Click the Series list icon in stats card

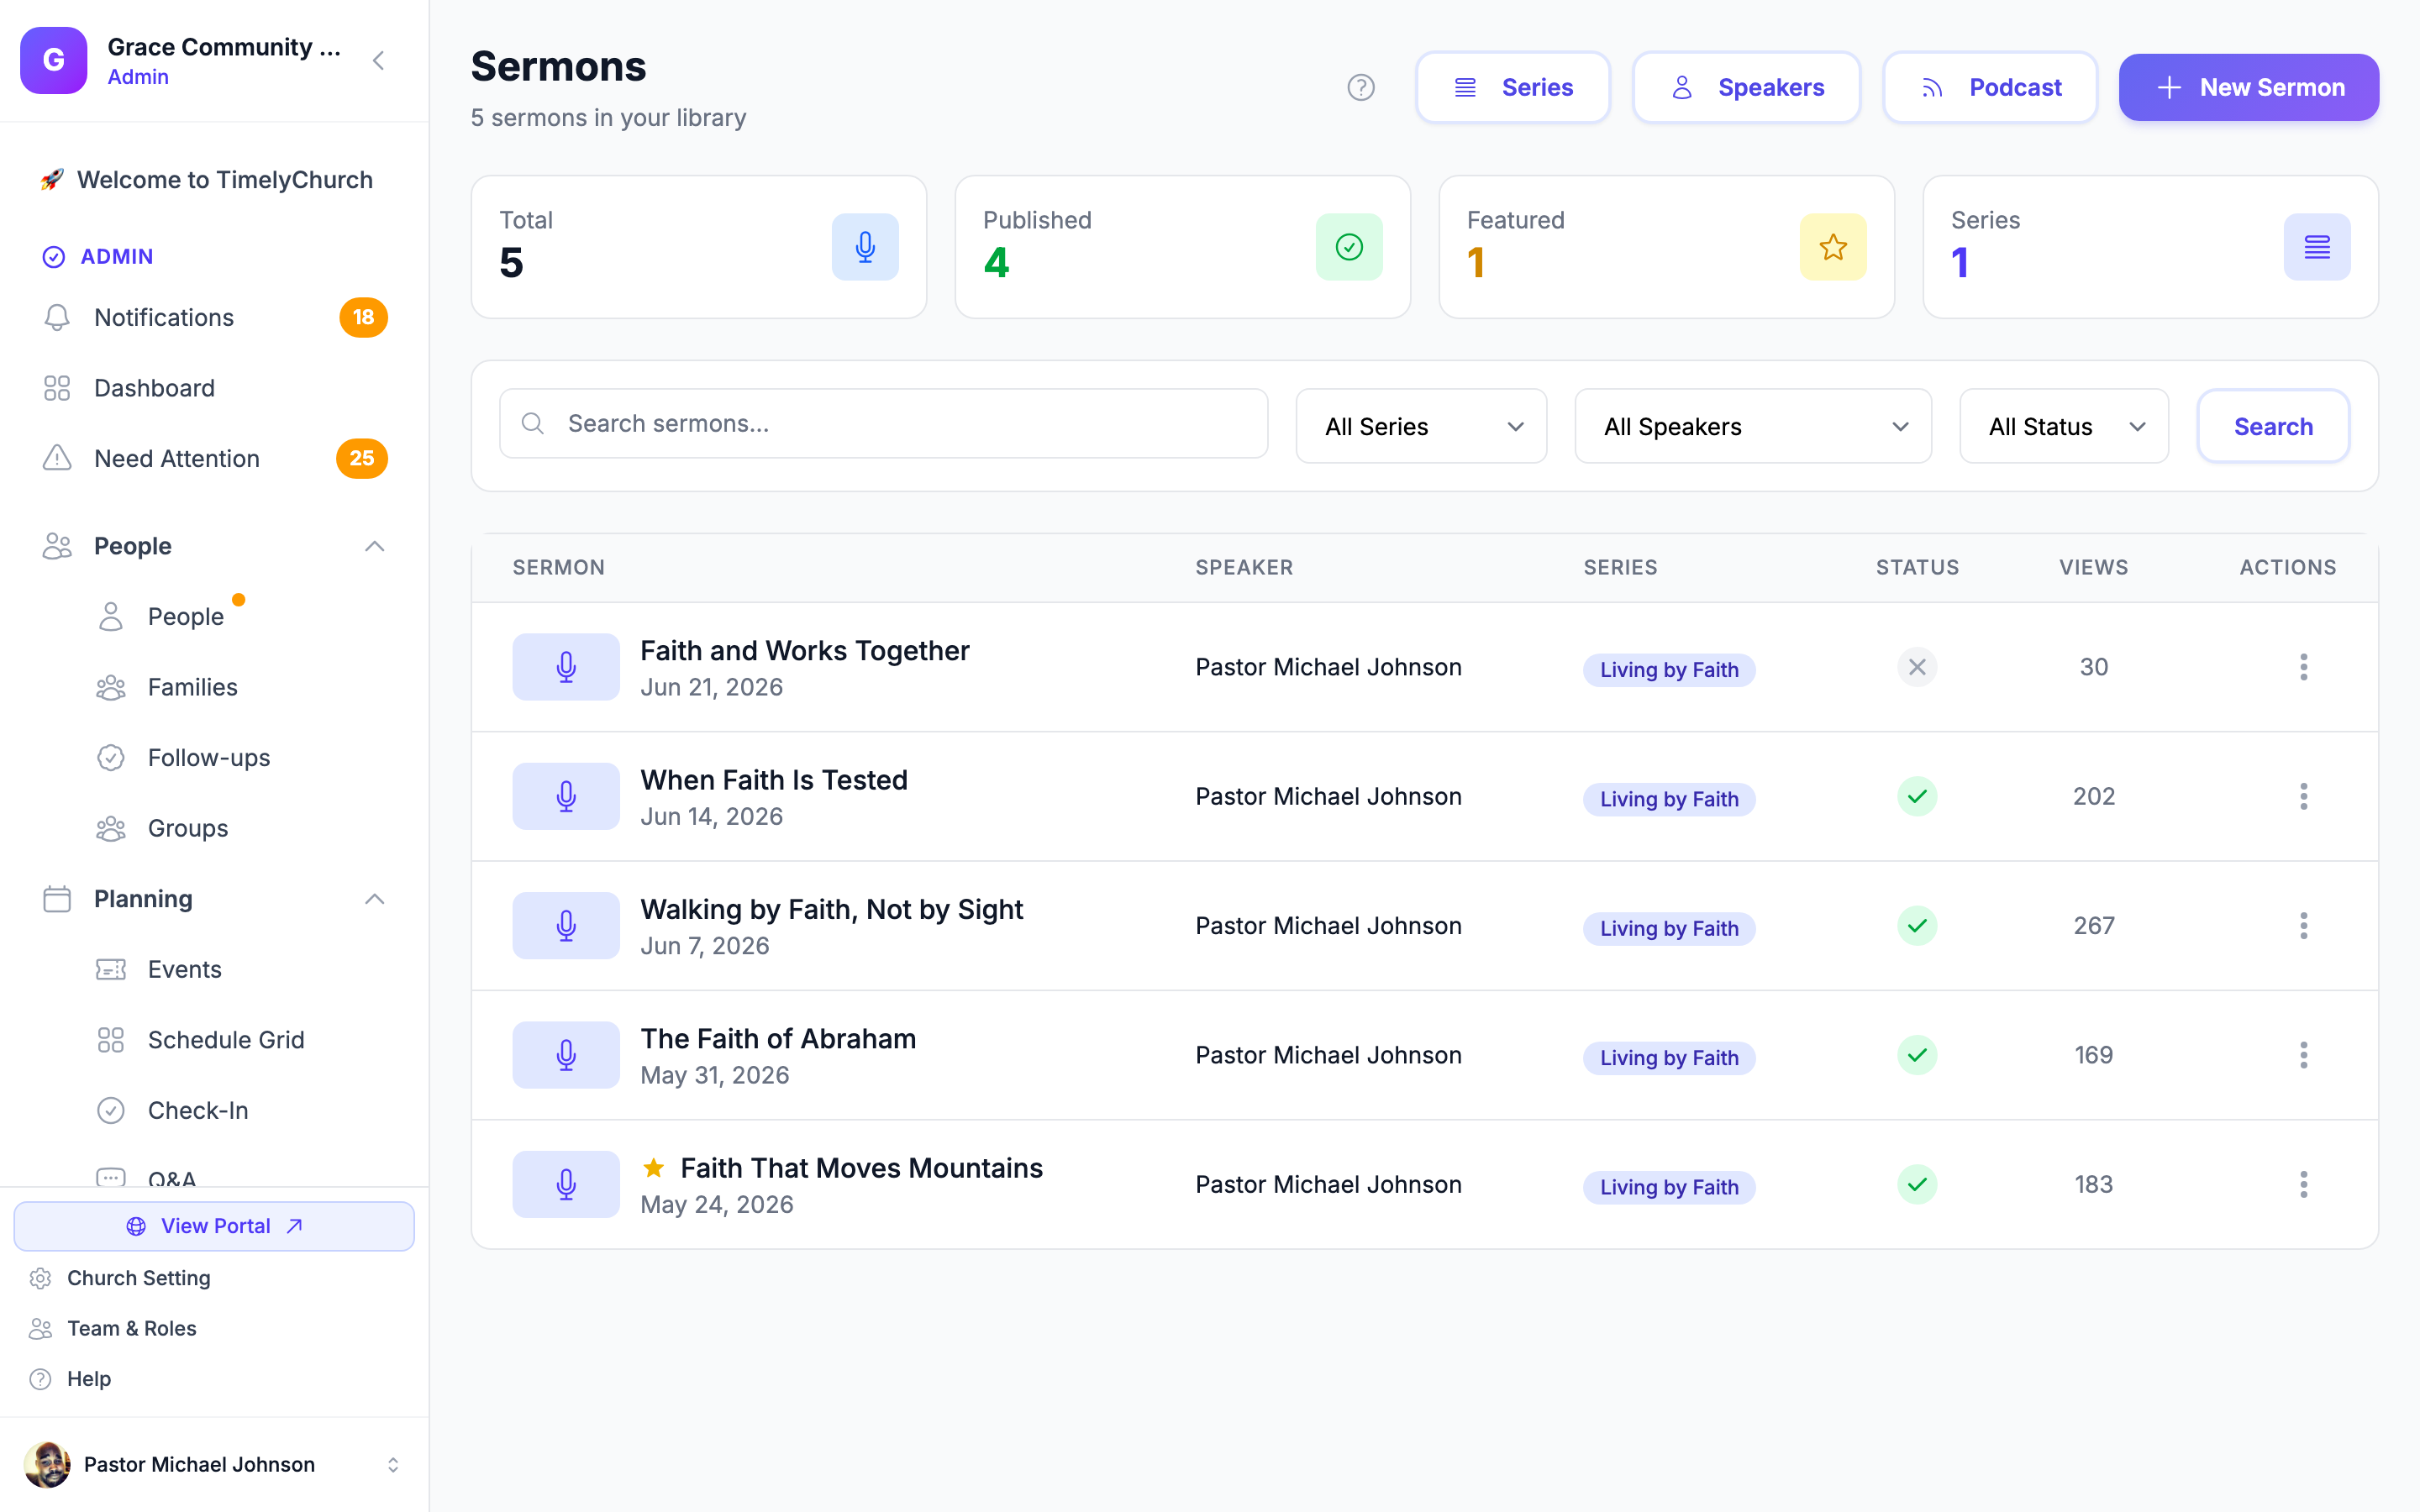pos(2317,247)
